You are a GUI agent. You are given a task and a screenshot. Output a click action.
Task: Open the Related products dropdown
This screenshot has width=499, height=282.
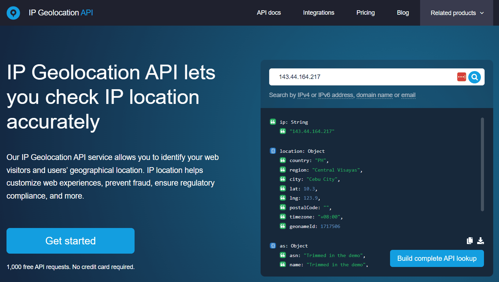coord(457,13)
